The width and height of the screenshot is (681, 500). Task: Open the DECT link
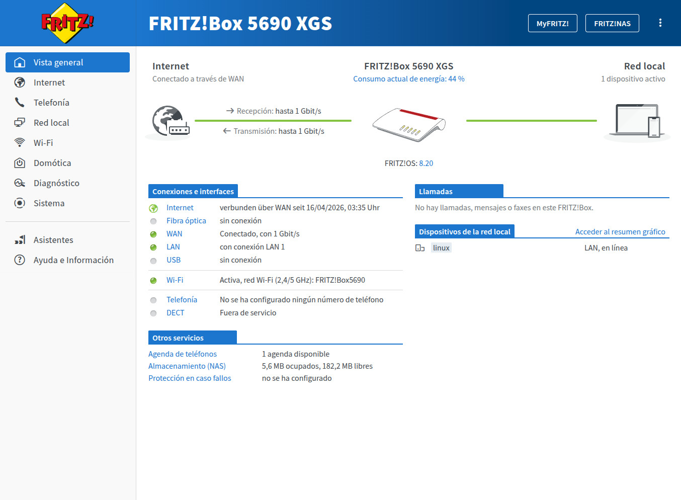[x=176, y=313]
